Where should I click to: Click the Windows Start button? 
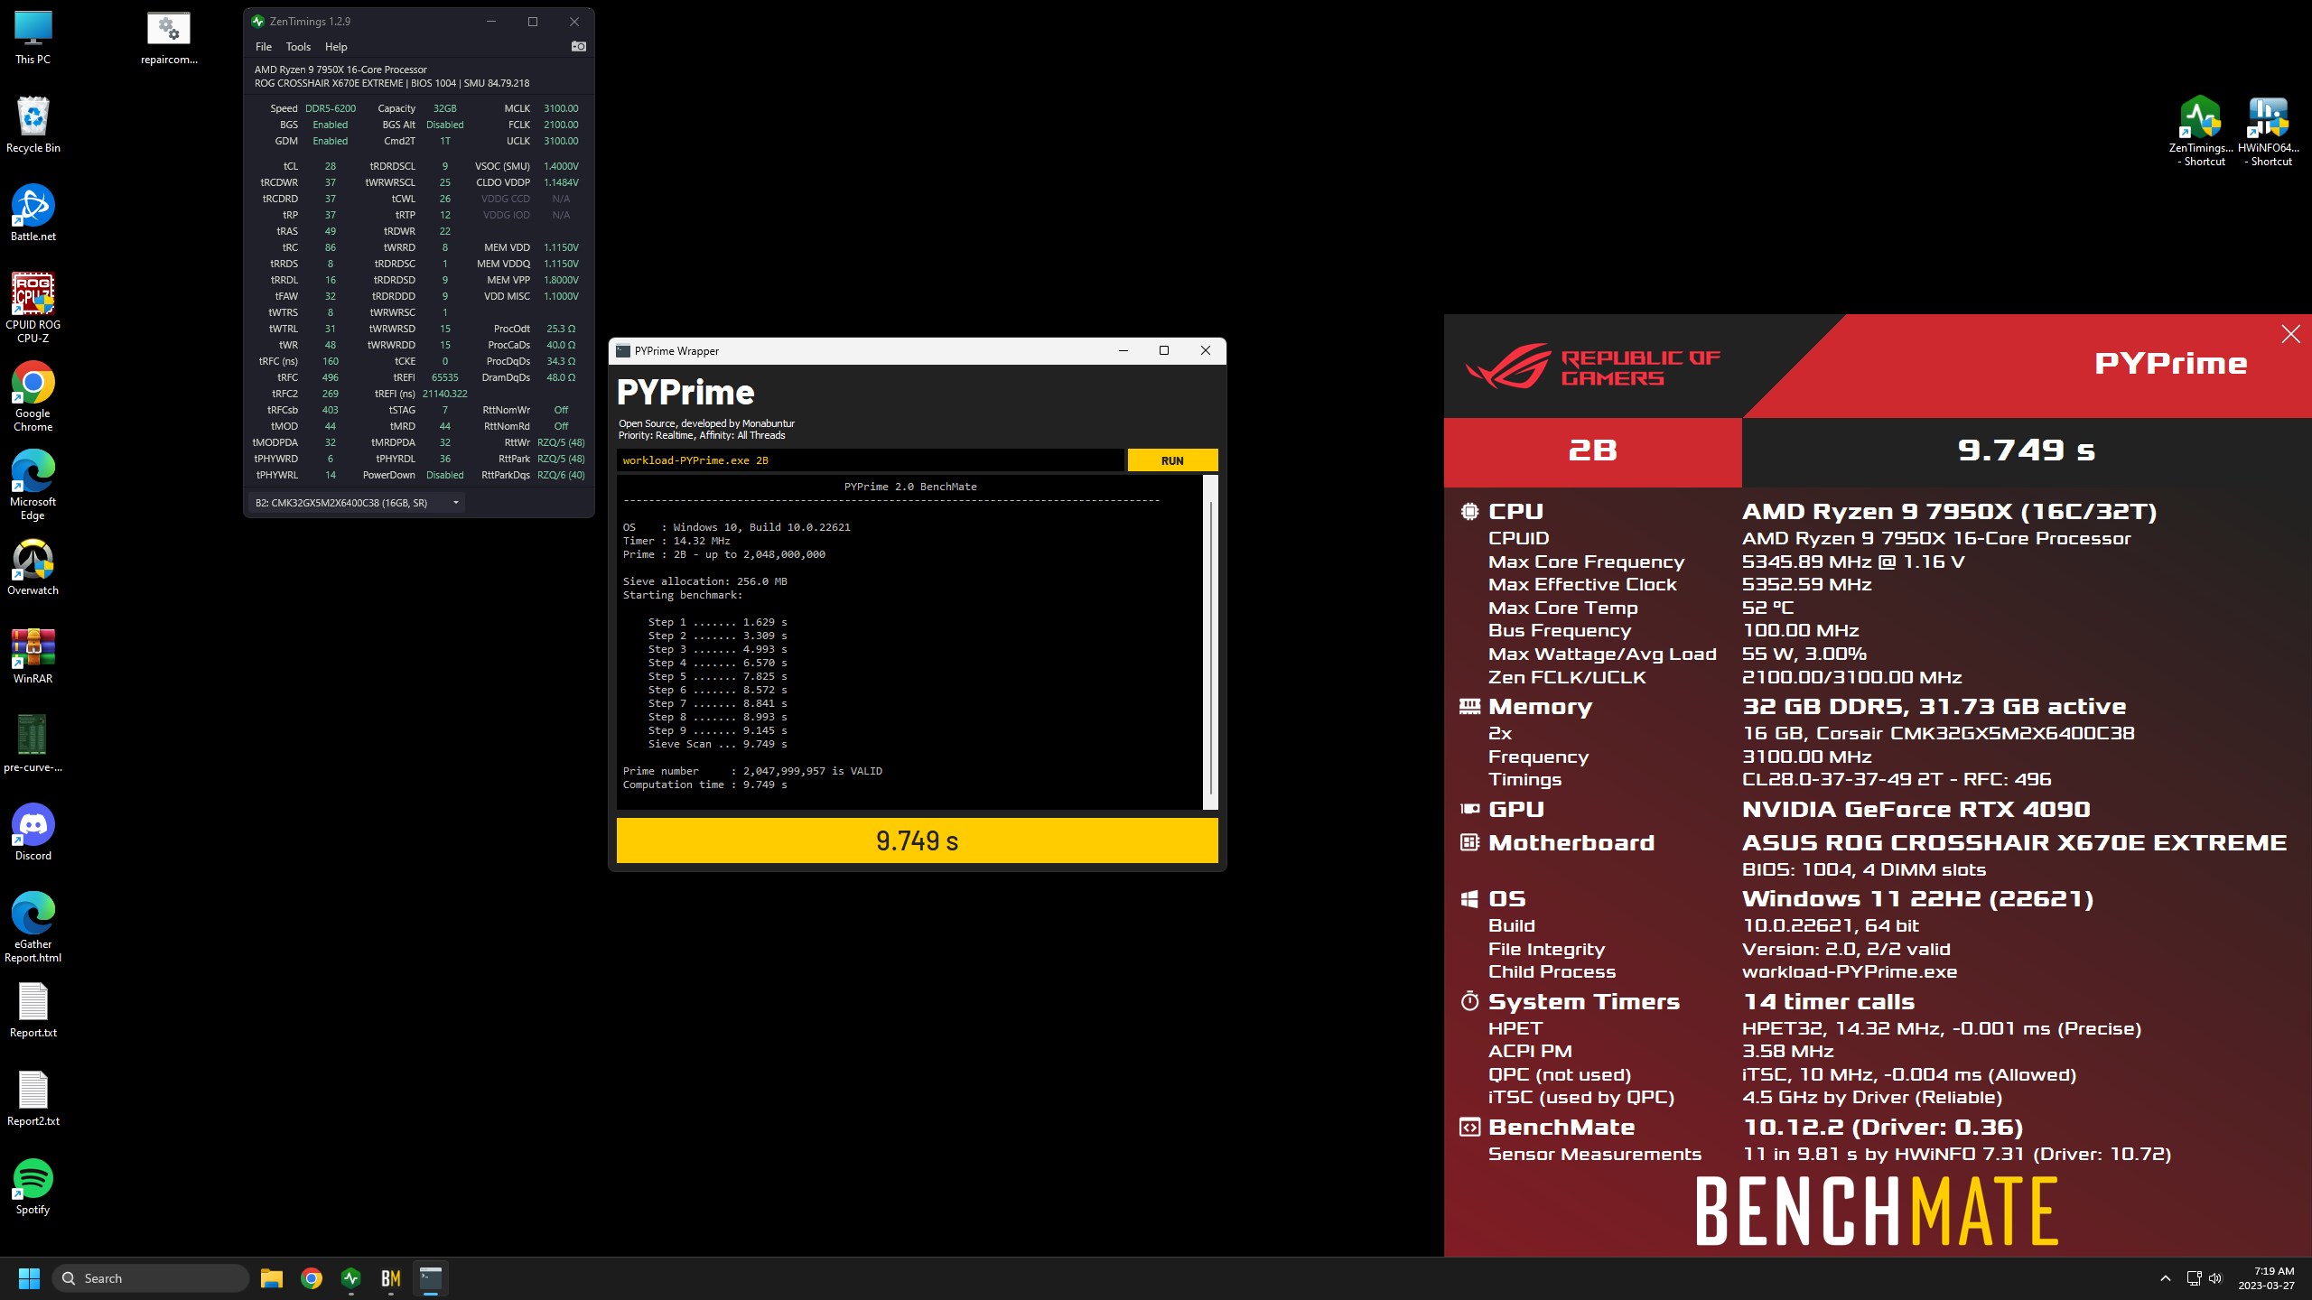coord(29,1278)
